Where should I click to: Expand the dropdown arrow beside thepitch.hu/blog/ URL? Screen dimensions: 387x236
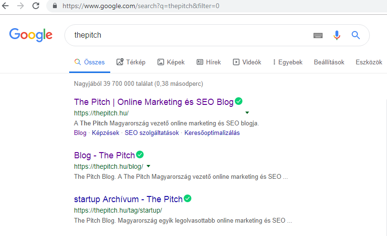pos(148,166)
